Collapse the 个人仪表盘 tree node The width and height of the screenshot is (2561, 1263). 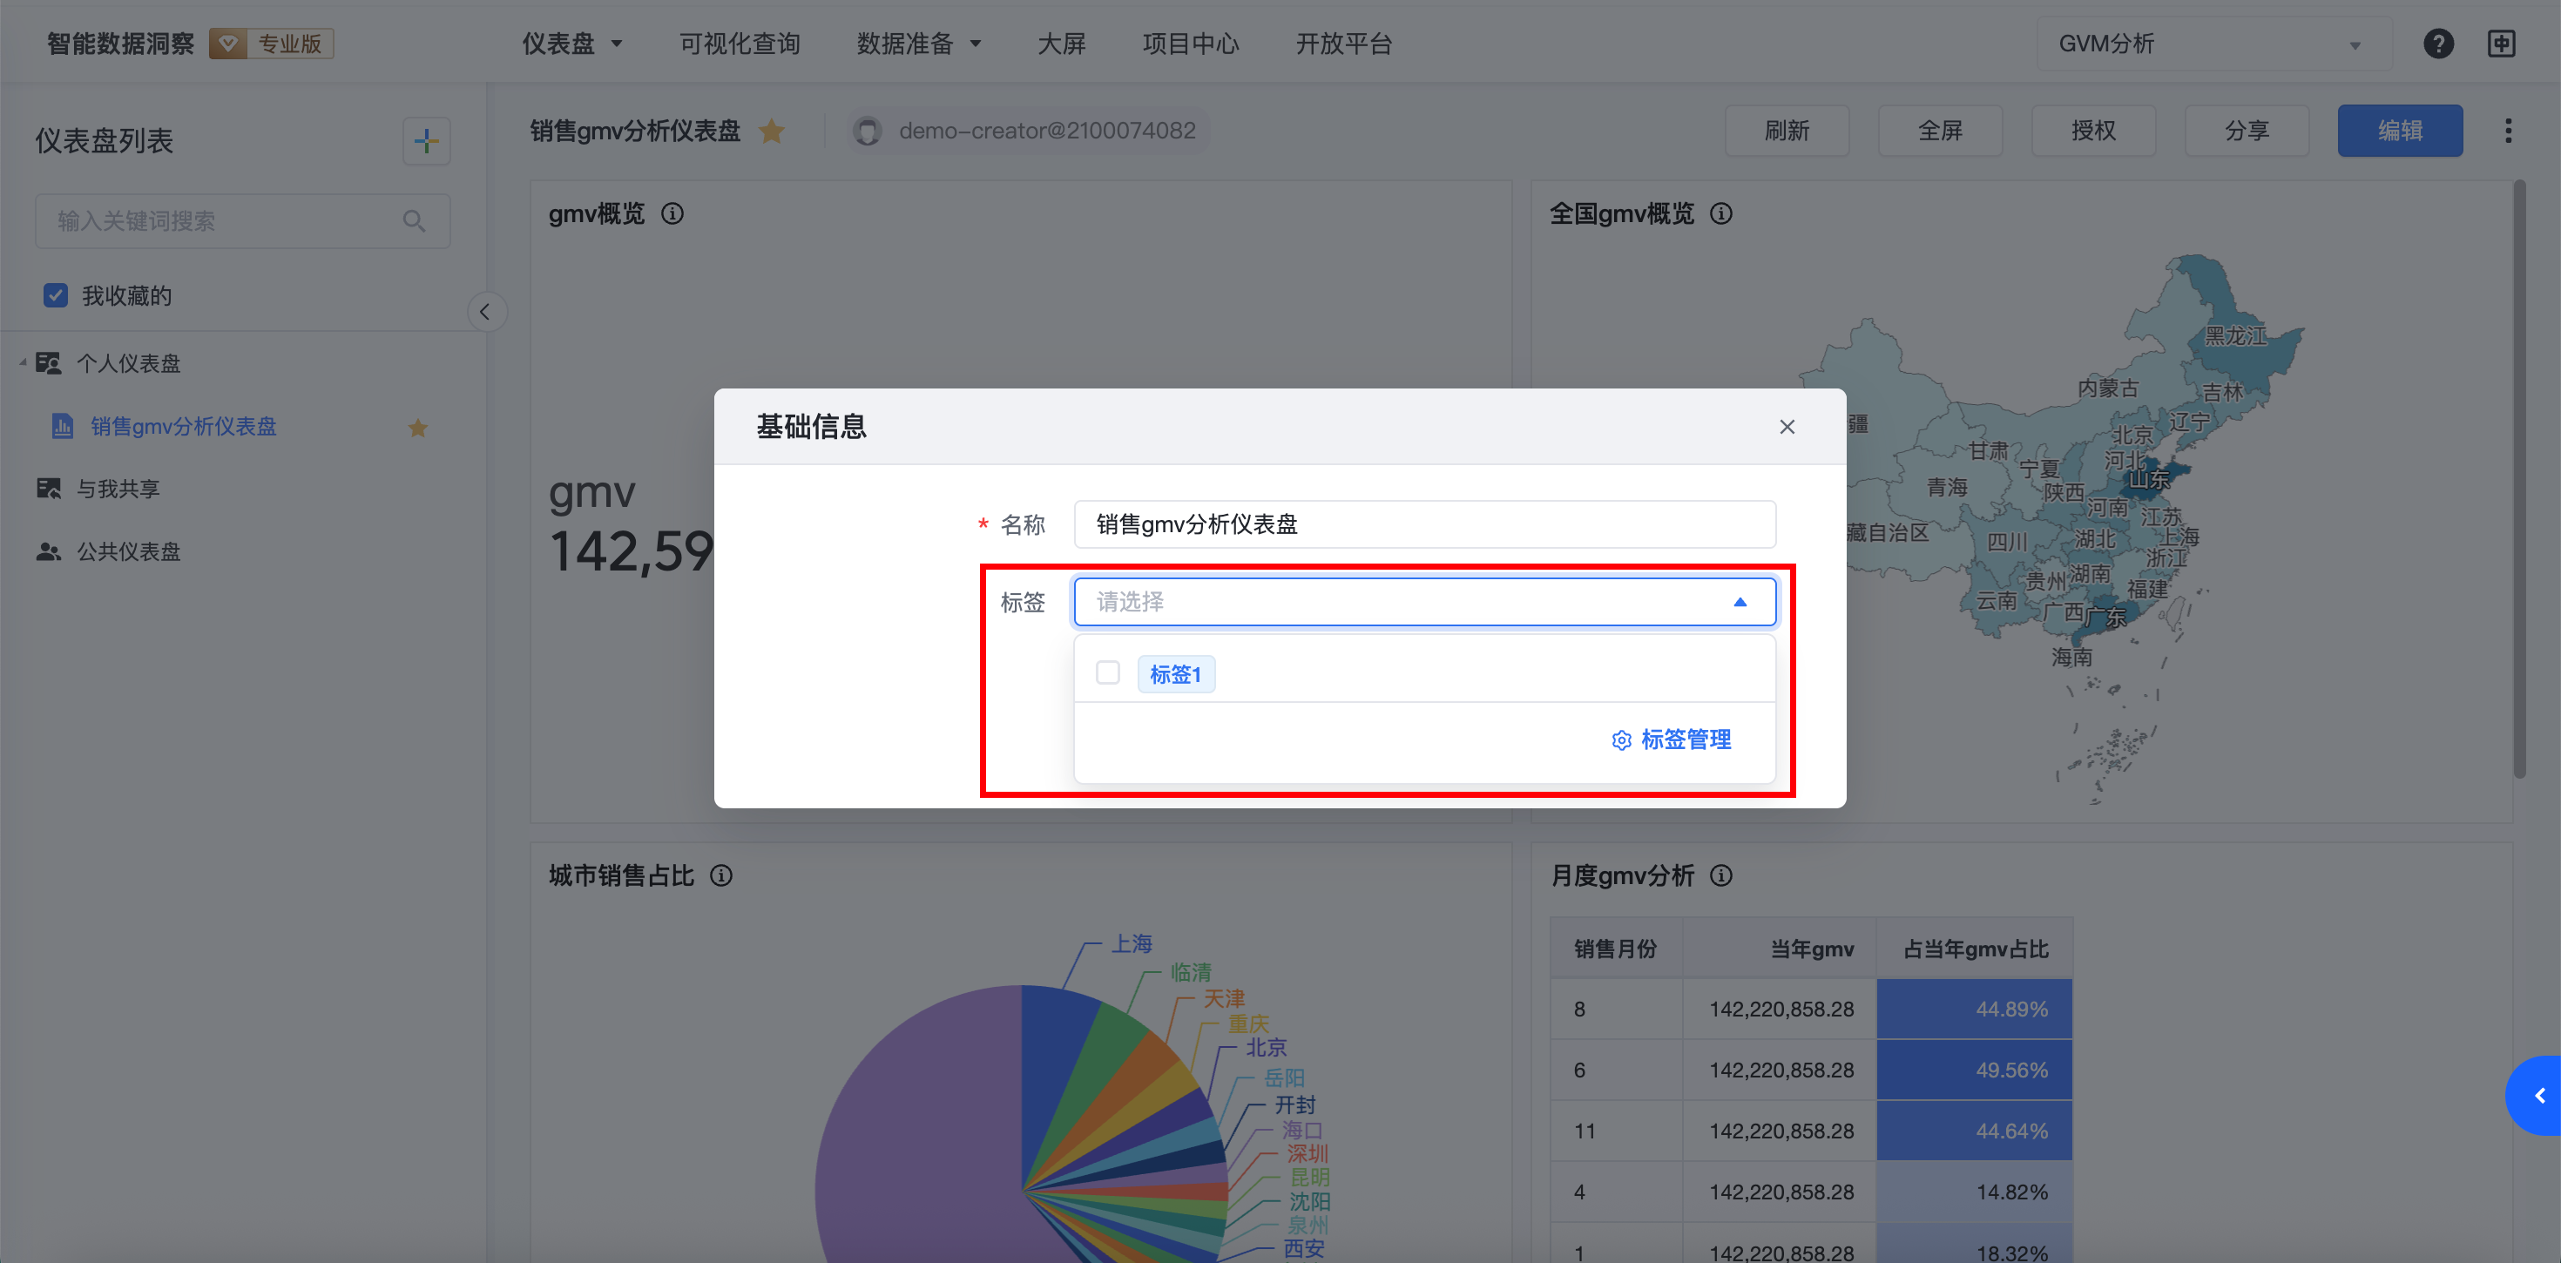[22, 363]
